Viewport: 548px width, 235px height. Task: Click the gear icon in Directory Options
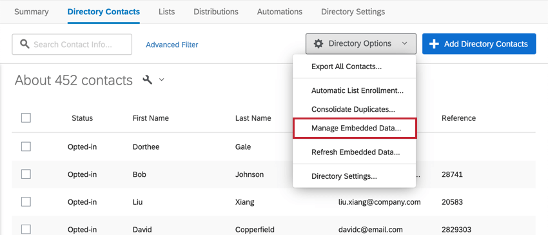click(x=318, y=44)
